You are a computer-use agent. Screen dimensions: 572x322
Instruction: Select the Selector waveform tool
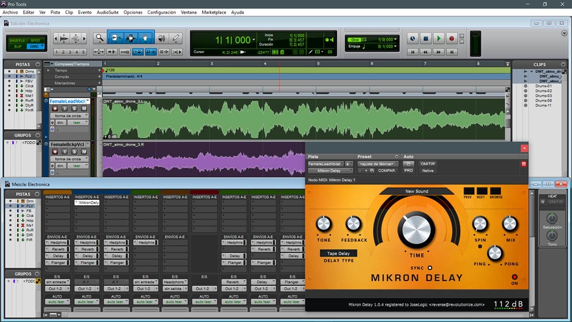(130, 38)
